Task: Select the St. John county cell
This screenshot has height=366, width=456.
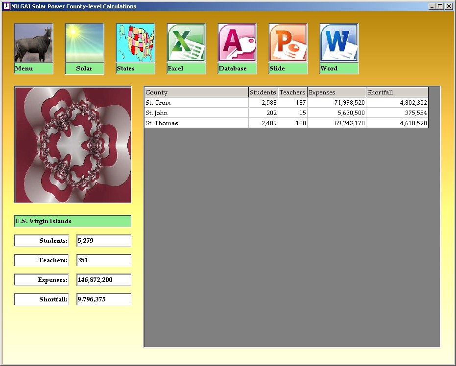Action: coord(196,113)
